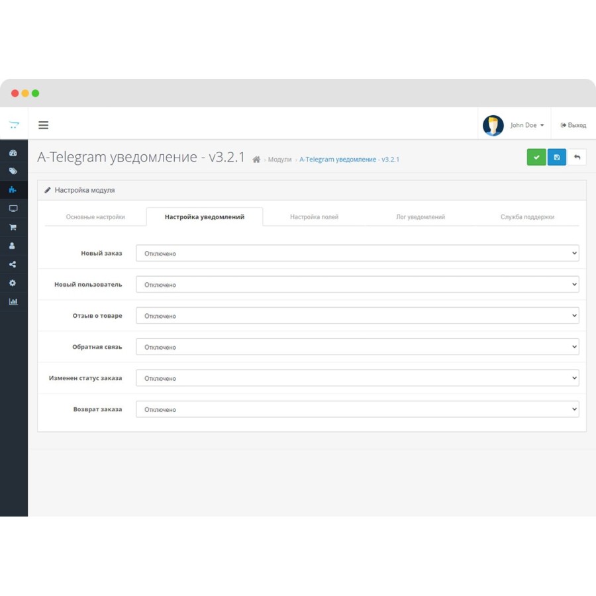
Task: Click the Изменен статус заказа label
Action: coord(85,378)
